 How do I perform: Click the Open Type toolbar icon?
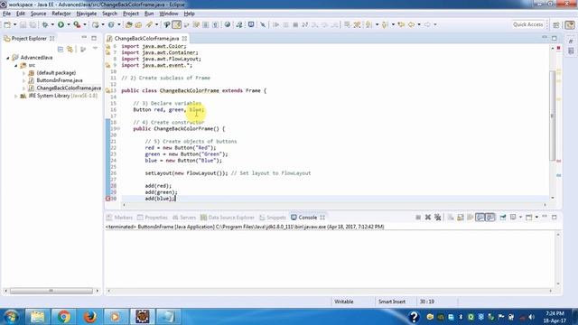click(128, 24)
